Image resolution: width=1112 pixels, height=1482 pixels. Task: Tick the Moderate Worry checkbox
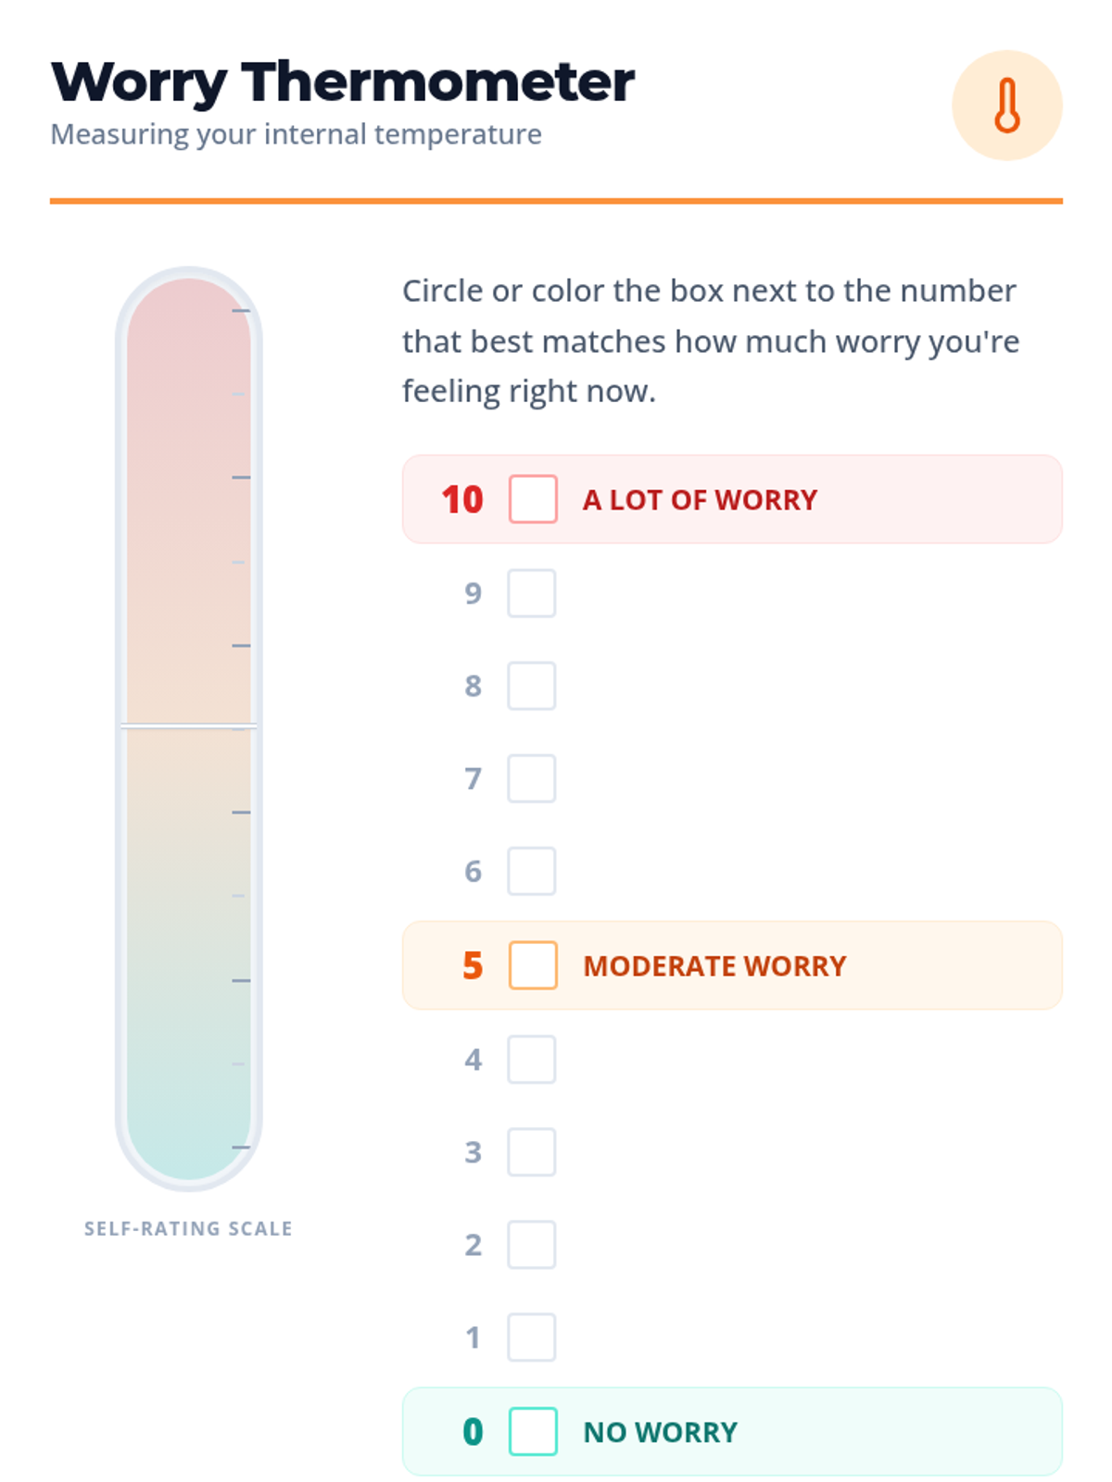click(533, 965)
